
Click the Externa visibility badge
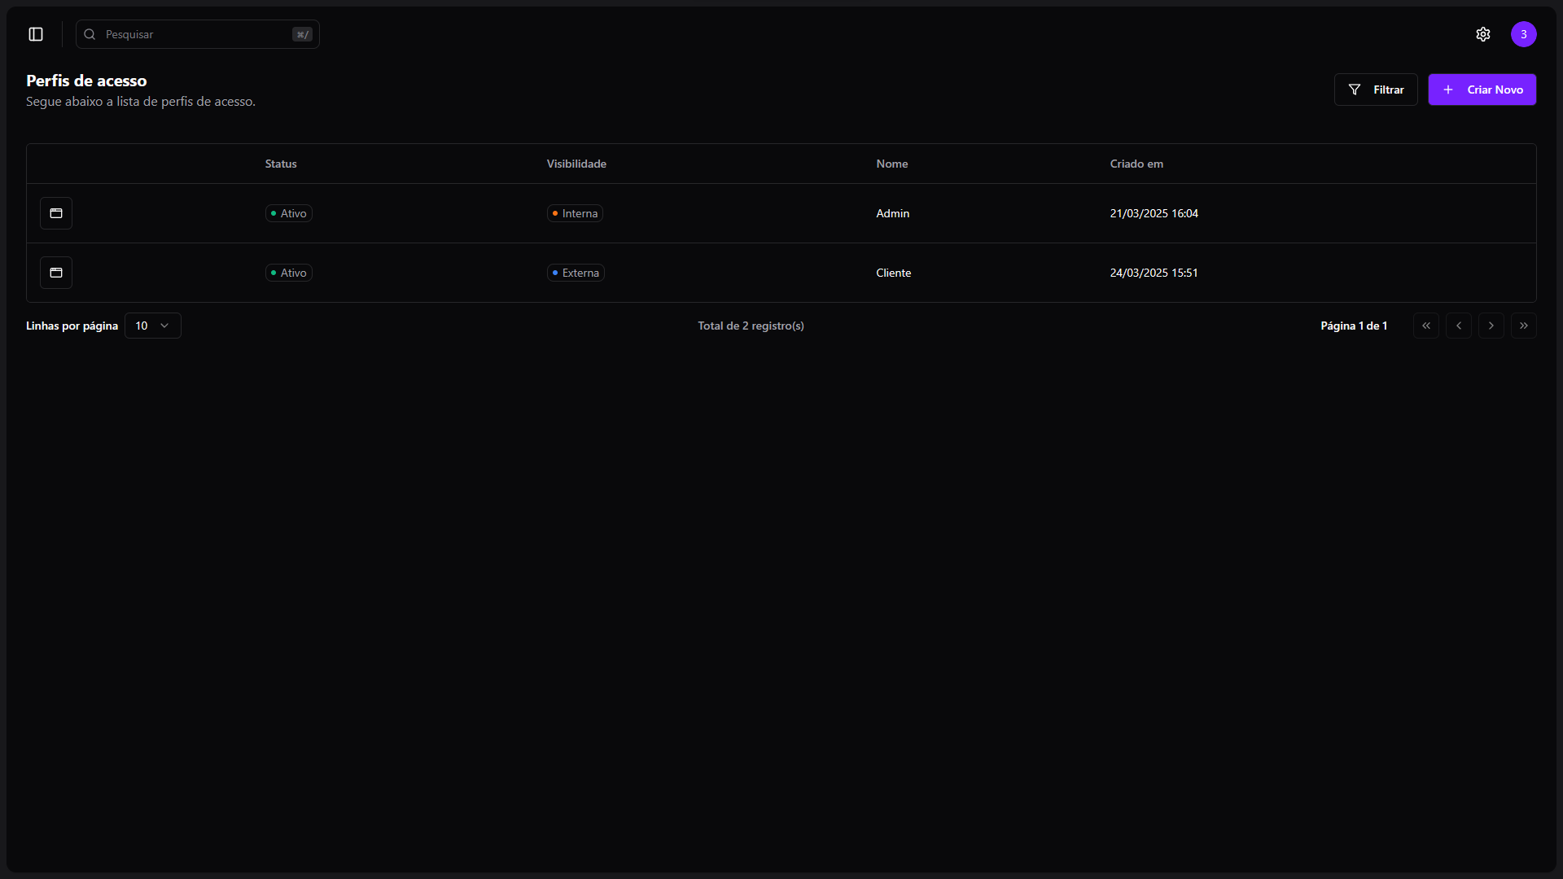pos(576,273)
